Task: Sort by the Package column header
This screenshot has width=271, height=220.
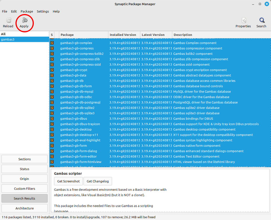Action: (84, 35)
